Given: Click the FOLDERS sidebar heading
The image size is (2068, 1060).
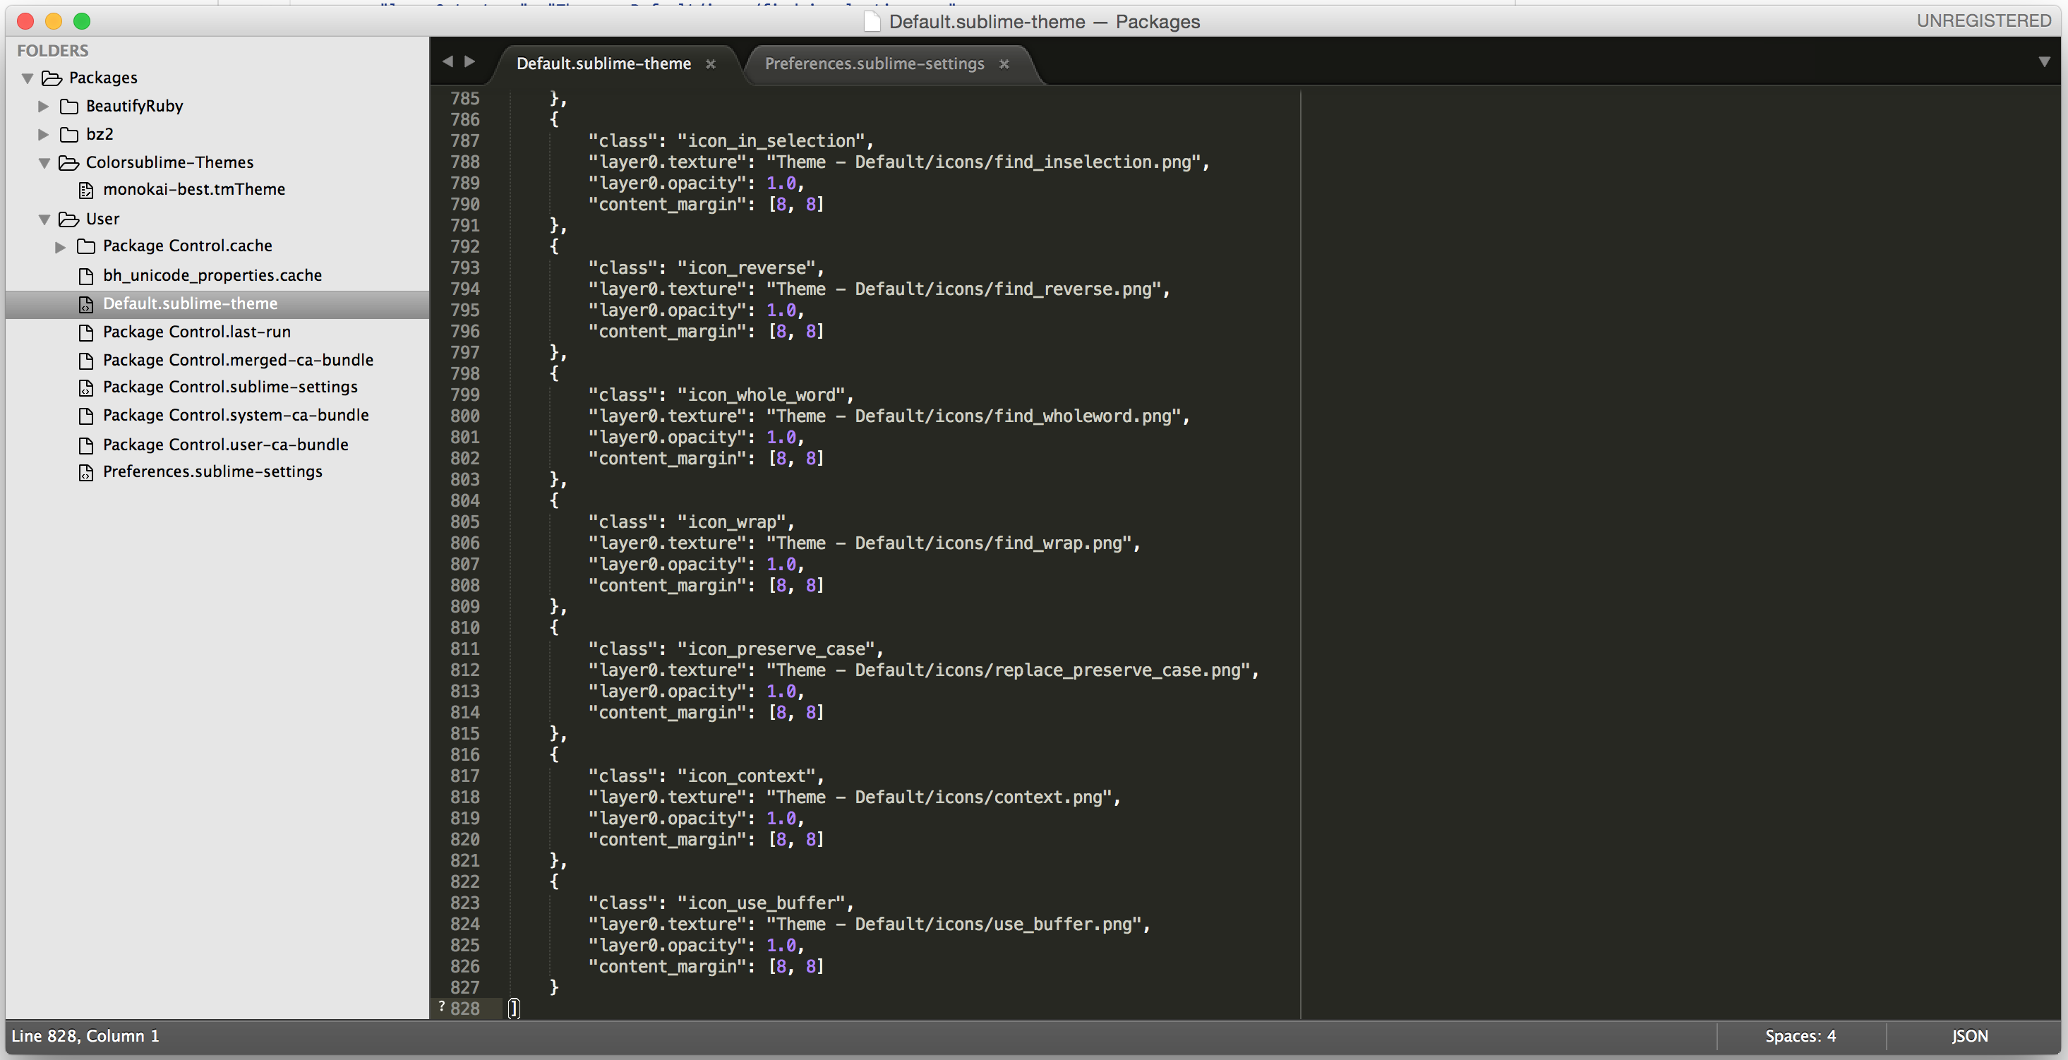Looking at the screenshot, I should (53, 51).
